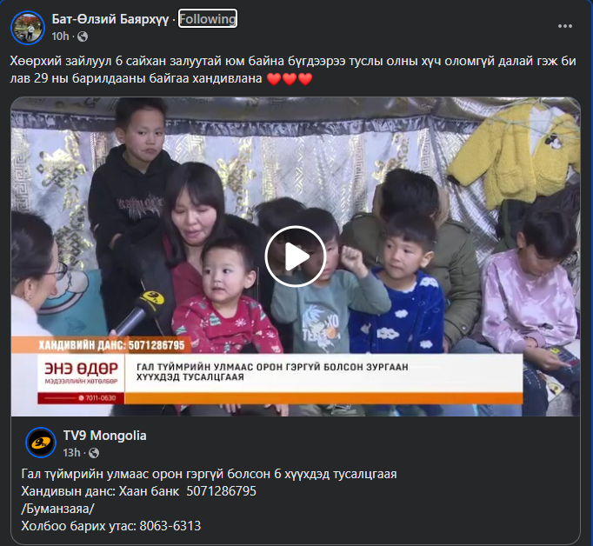Click the public globe icon beside 10h
This screenshot has width=593, height=546.
click(x=83, y=37)
